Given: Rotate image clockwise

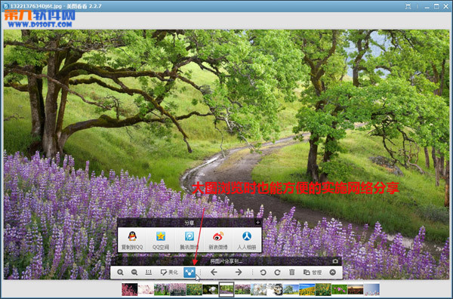Looking at the screenshot, I should pos(277,272).
